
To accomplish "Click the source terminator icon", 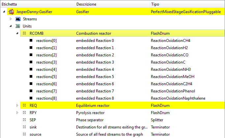I will point(24,134).
